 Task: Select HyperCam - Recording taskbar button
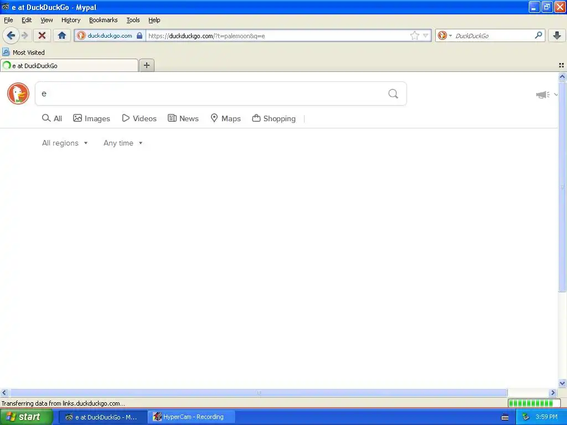click(x=192, y=417)
